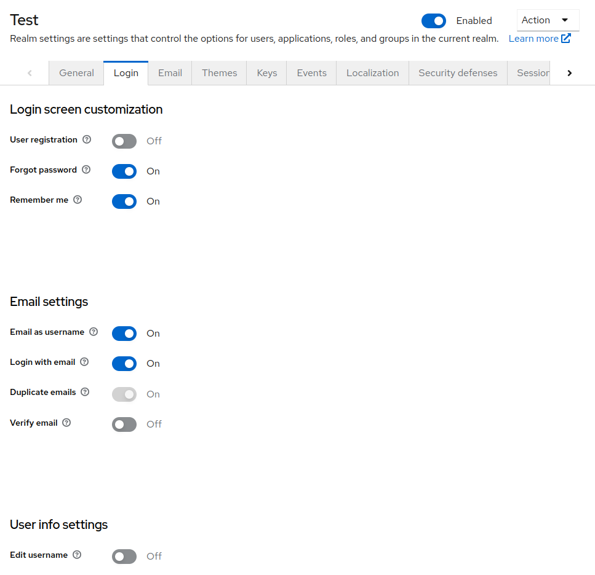Disable the realm Enabled toggle
Viewport: 595px width, 575px height.
[x=433, y=20]
